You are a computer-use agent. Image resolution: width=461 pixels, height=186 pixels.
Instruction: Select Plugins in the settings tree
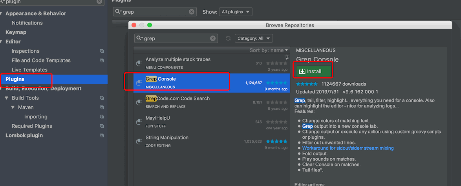54,79
